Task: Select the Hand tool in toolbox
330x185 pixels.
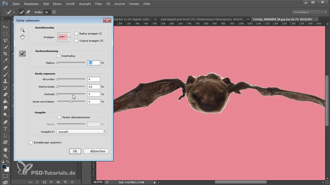Action: [x=5, y=150]
